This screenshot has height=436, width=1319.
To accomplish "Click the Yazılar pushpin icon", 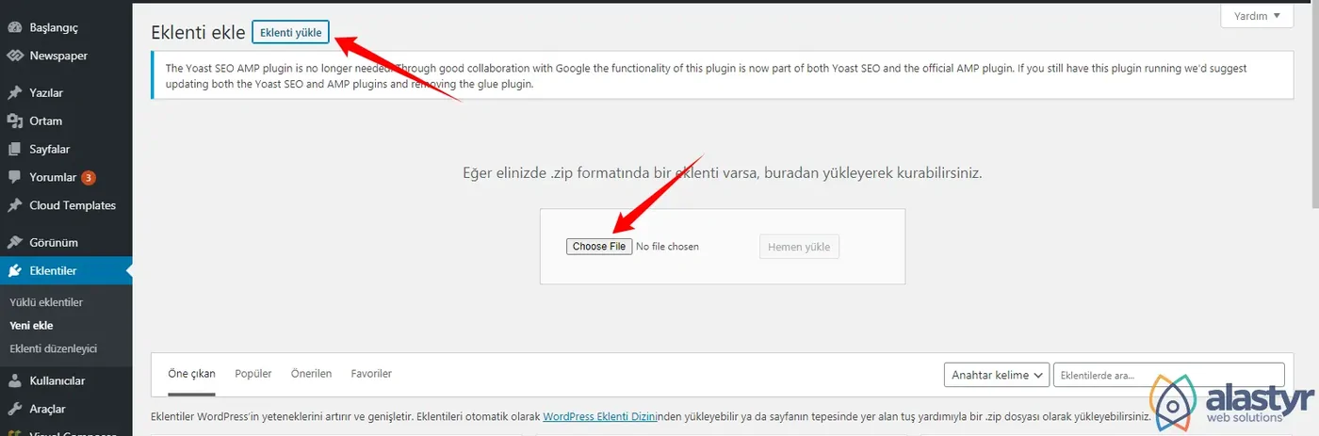I will [15, 93].
